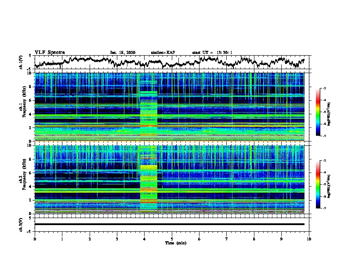Select the ch.1 "Frequency (kHz)" axis label
Image resolution: width=348 pixels, height=268 pixels.
click(x=24, y=102)
